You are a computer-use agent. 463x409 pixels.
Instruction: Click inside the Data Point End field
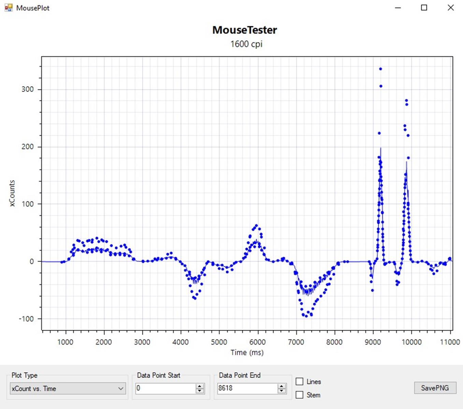click(x=247, y=388)
